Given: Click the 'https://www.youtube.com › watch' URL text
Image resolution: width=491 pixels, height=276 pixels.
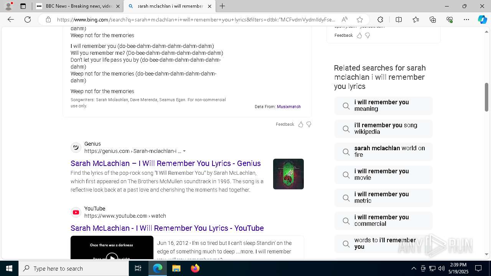Looking at the screenshot, I should (x=125, y=216).
